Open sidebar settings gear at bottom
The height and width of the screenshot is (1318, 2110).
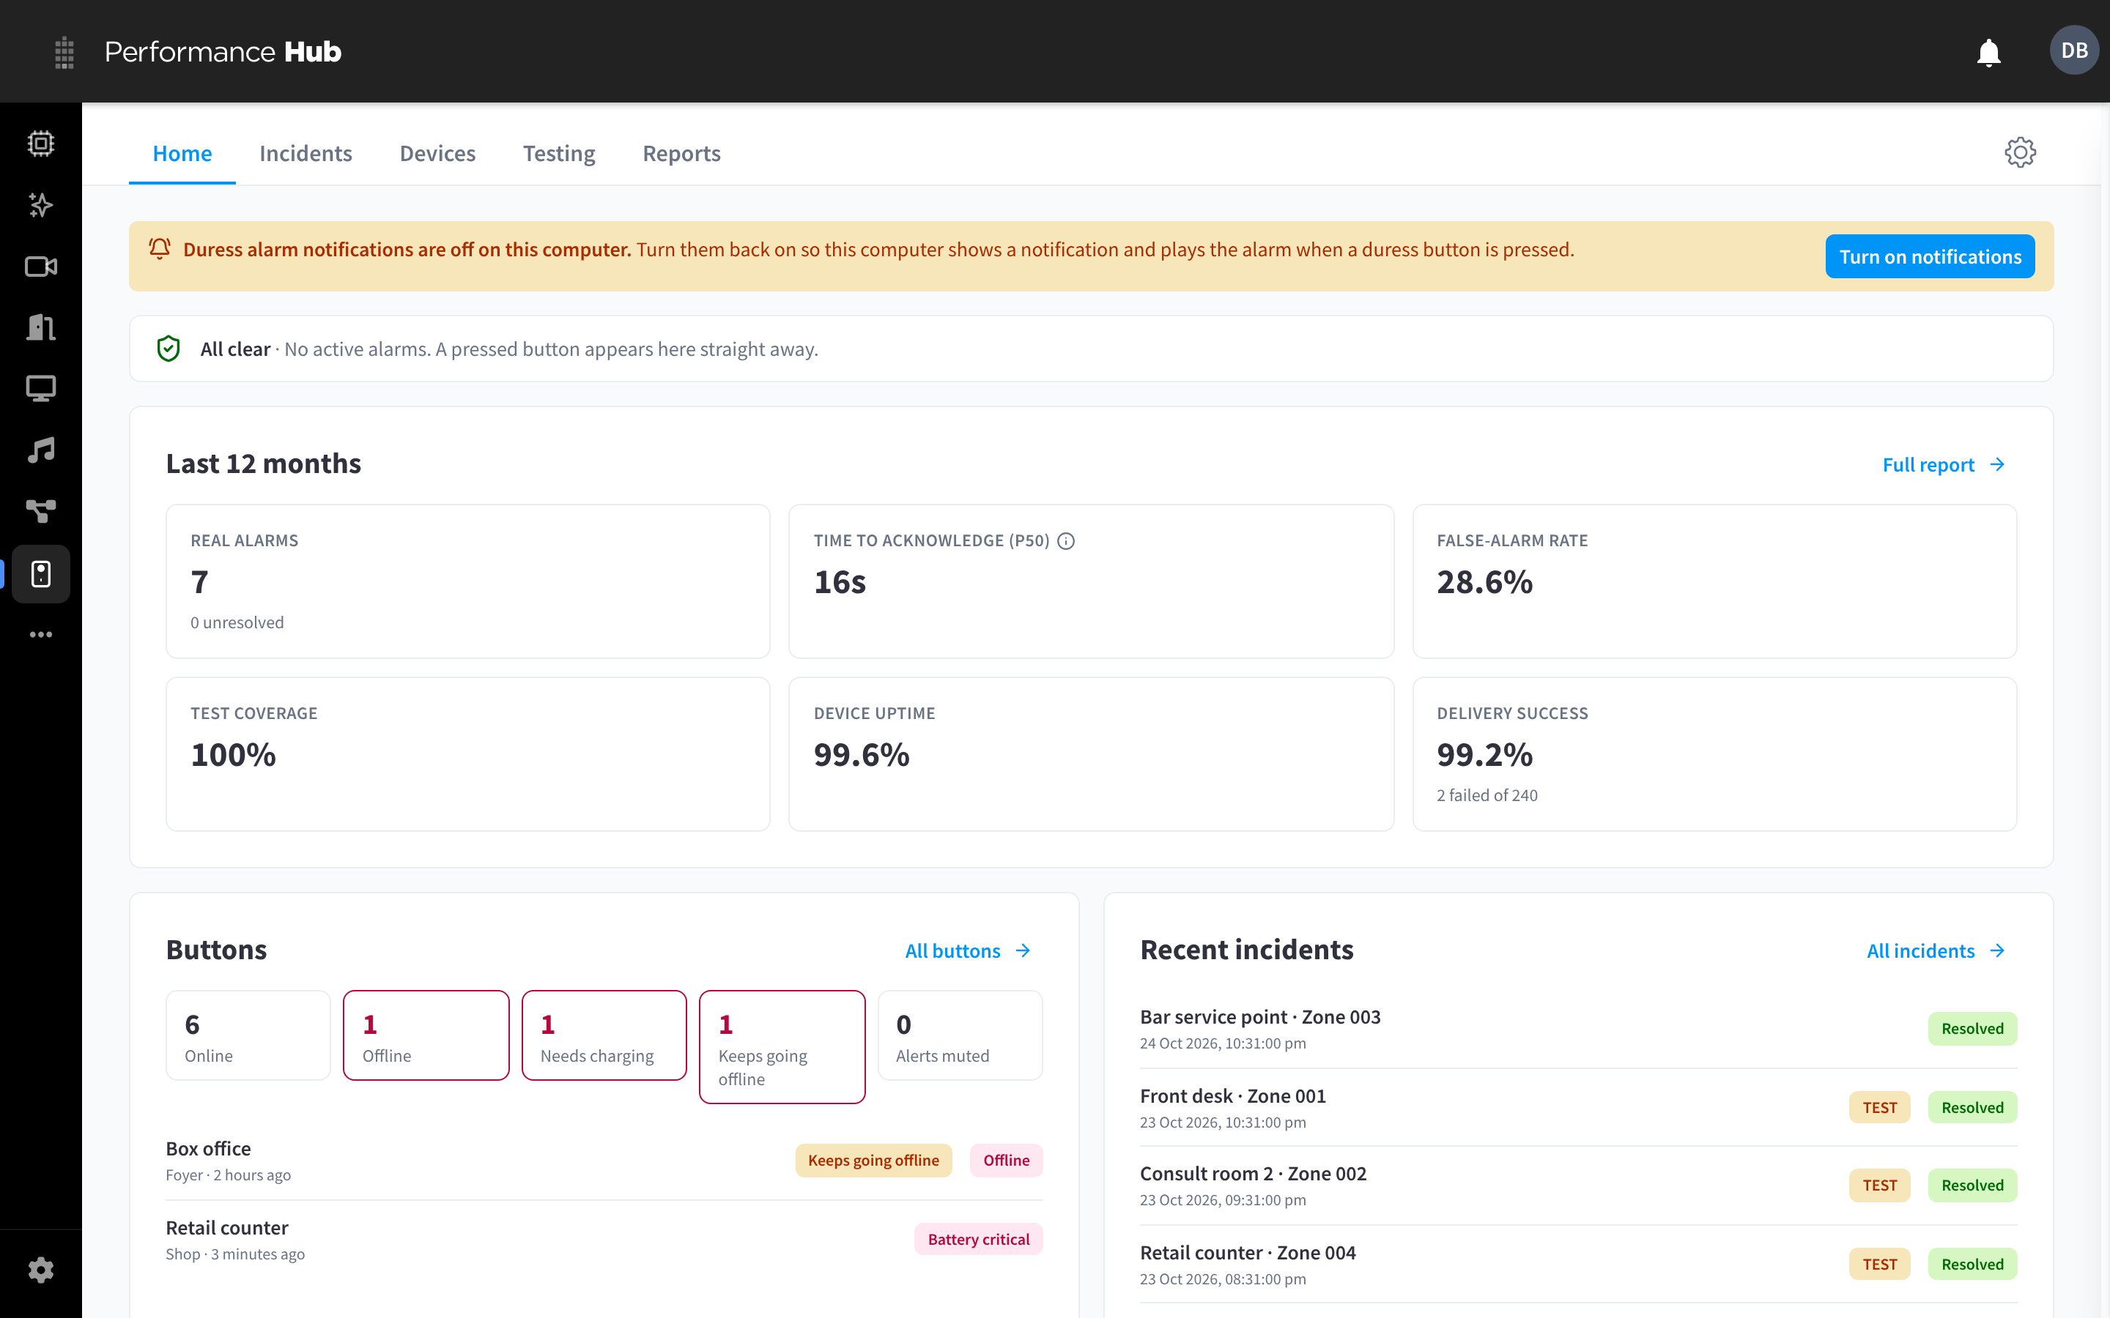pyautogui.click(x=41, y=1270)
